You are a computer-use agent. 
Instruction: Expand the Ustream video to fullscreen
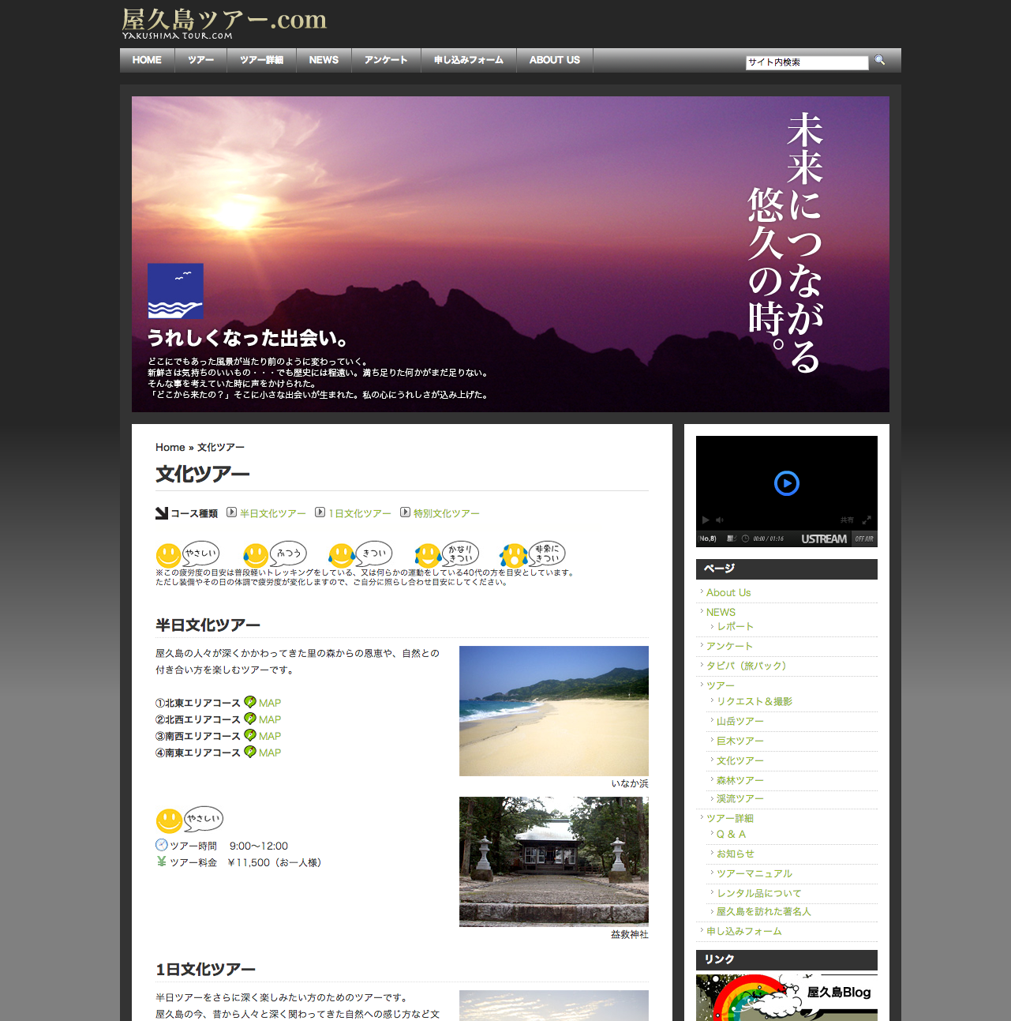point(867,520)
